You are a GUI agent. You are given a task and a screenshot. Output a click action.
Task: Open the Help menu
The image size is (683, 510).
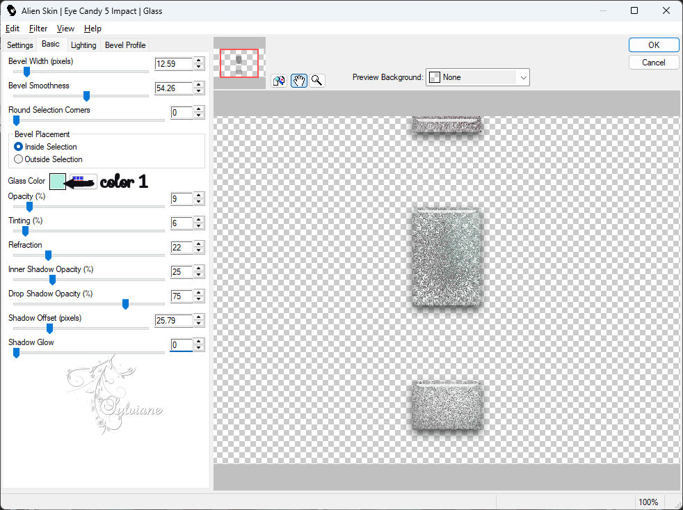[93, 29]
